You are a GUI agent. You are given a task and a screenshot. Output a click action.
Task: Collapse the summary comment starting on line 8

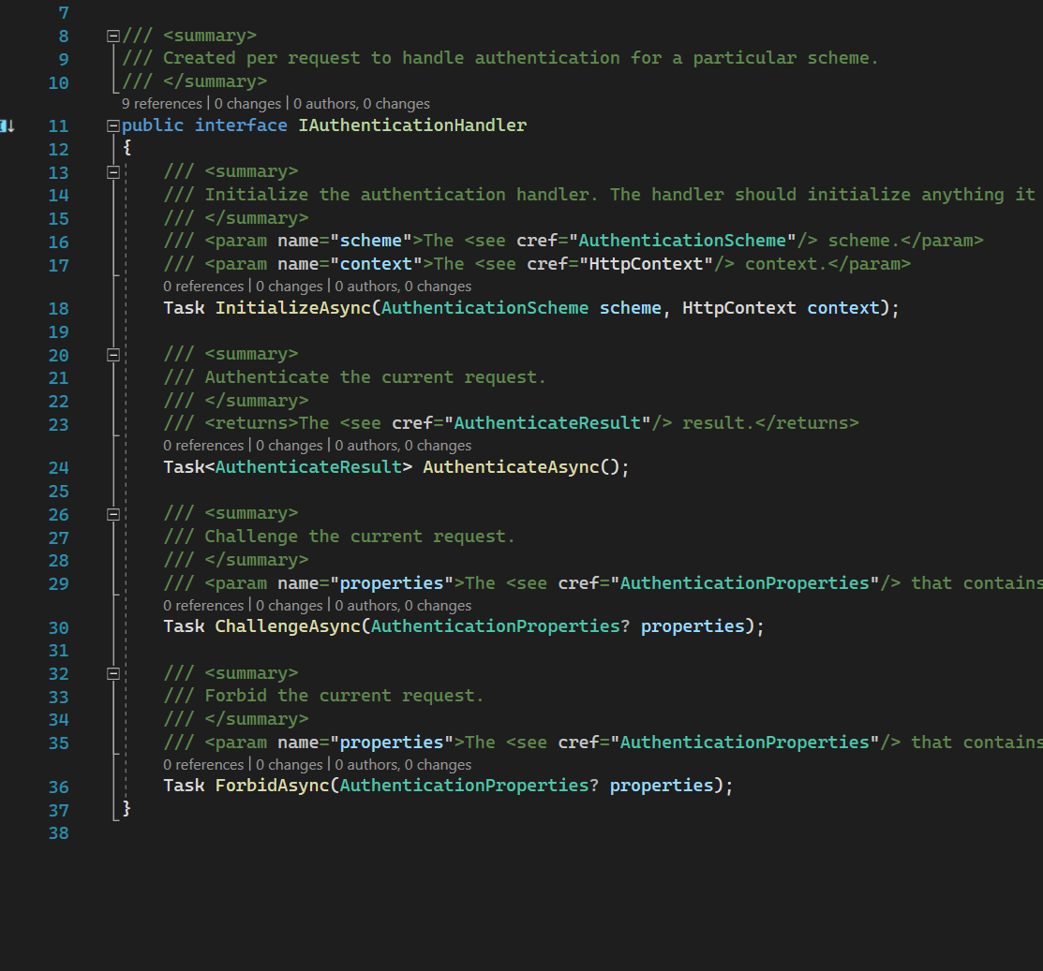(113, 36)
